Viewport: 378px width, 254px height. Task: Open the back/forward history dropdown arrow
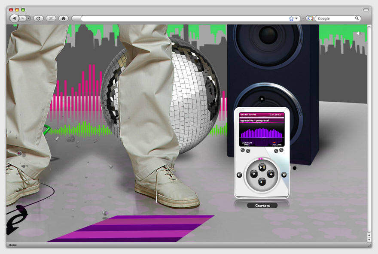tap(29, 18)
